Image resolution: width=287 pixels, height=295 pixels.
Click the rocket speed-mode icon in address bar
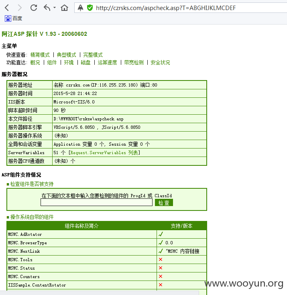coord(80,8)
